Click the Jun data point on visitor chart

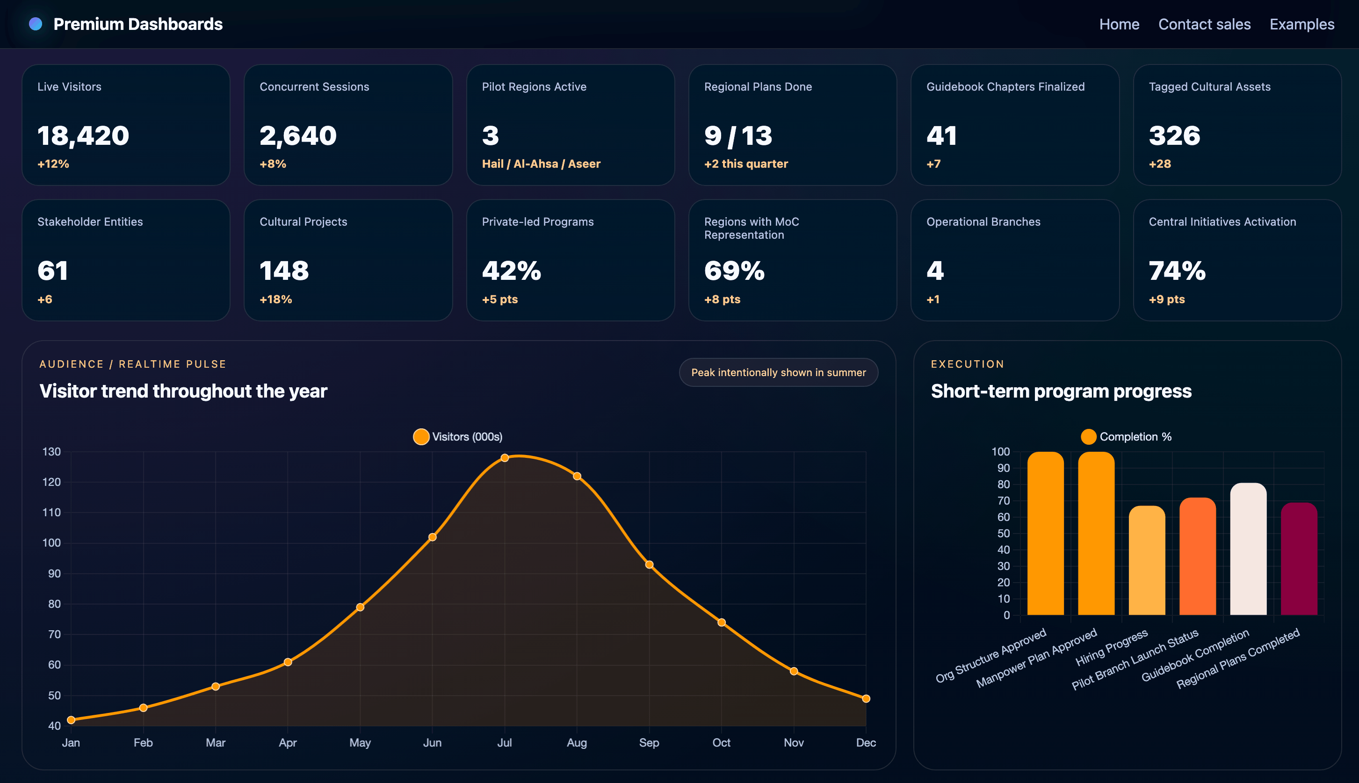[432, 537]
